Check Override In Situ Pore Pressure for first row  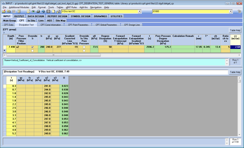tap(84, 47)
